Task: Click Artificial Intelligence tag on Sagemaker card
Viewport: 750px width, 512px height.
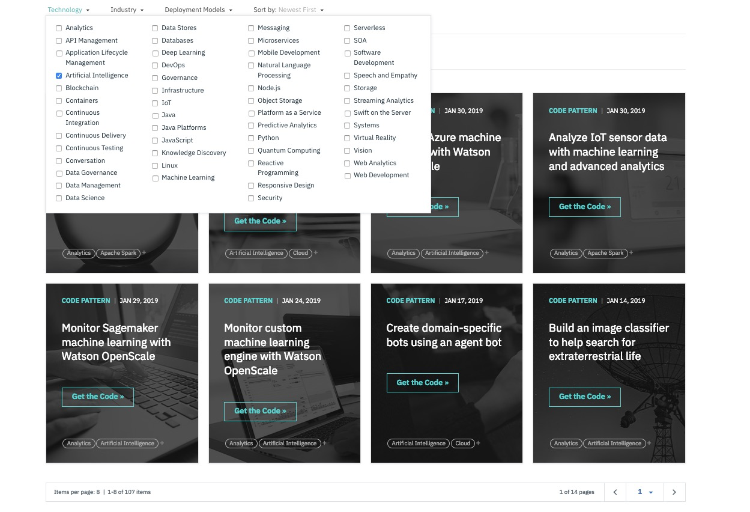Action: click(x=127, y=443)
